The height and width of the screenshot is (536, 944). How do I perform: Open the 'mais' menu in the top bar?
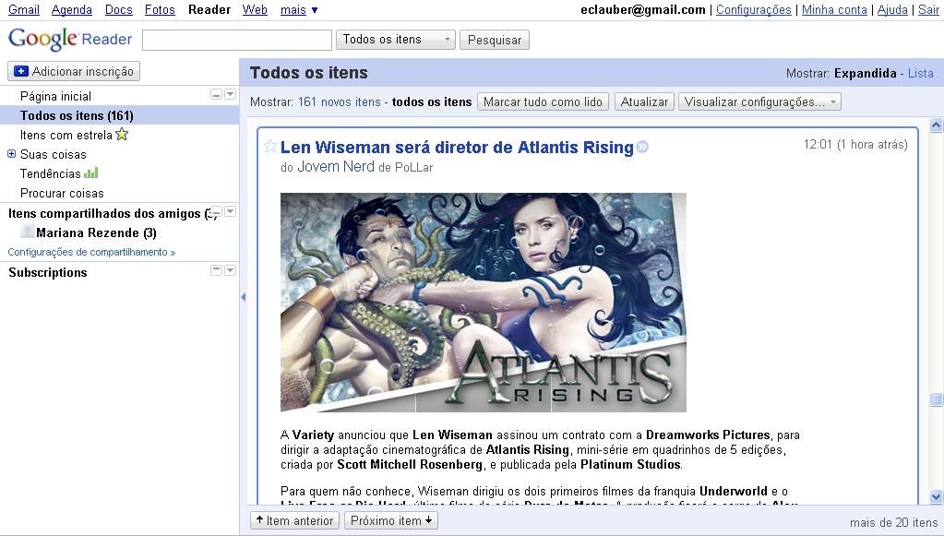[x=299, y=9]
